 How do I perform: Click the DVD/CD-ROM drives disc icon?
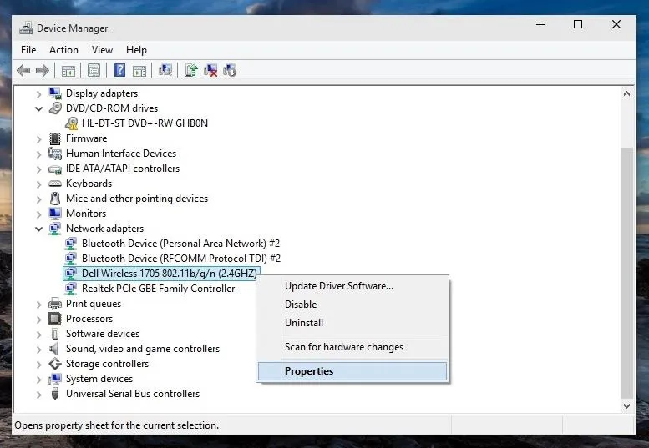pos(55,108)
